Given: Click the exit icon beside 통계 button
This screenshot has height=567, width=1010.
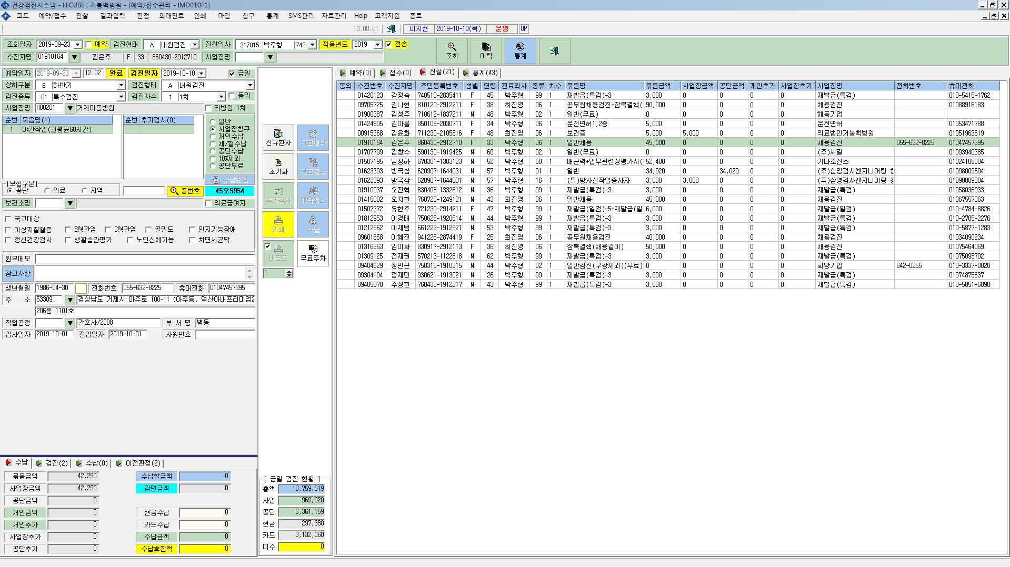Looking at the screenshot, I should click(x=554, y=50).
